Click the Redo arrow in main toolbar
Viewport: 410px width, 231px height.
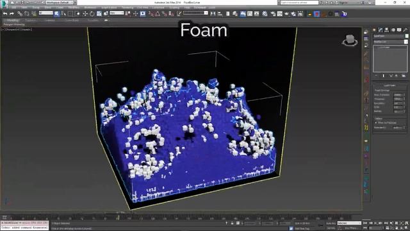12,13
